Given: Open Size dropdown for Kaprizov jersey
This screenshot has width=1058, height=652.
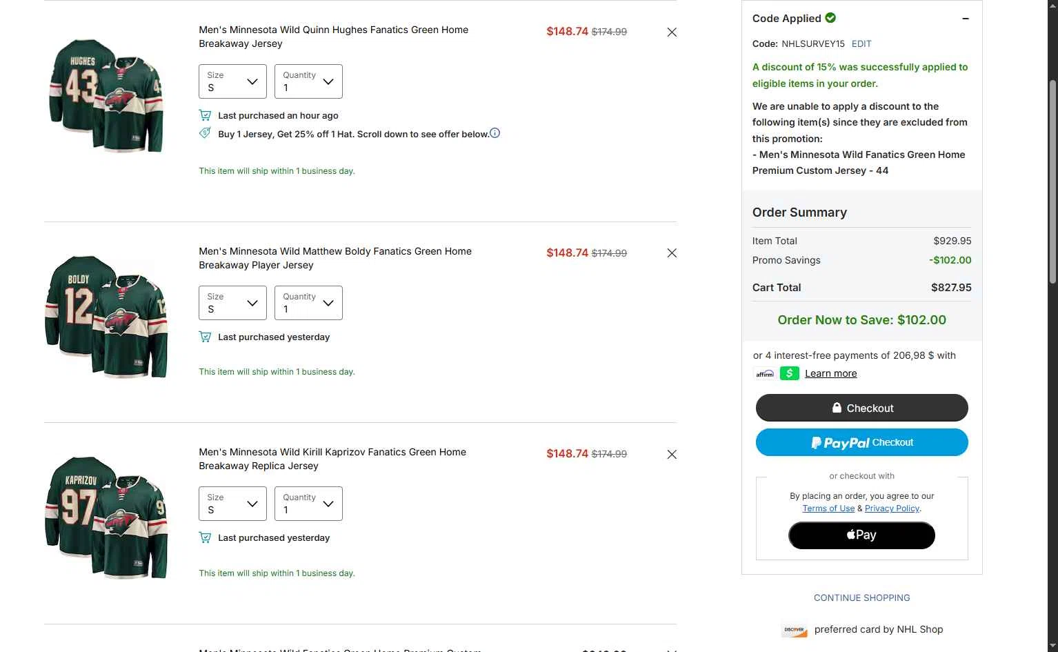Looking at the screenshot, I should 232,504.
